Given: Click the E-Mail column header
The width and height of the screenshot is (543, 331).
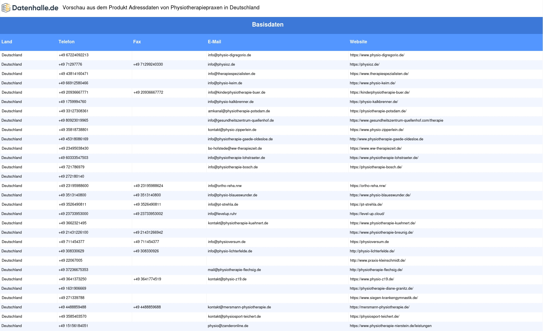Looking at the screenshot, I should pos(214,42).
